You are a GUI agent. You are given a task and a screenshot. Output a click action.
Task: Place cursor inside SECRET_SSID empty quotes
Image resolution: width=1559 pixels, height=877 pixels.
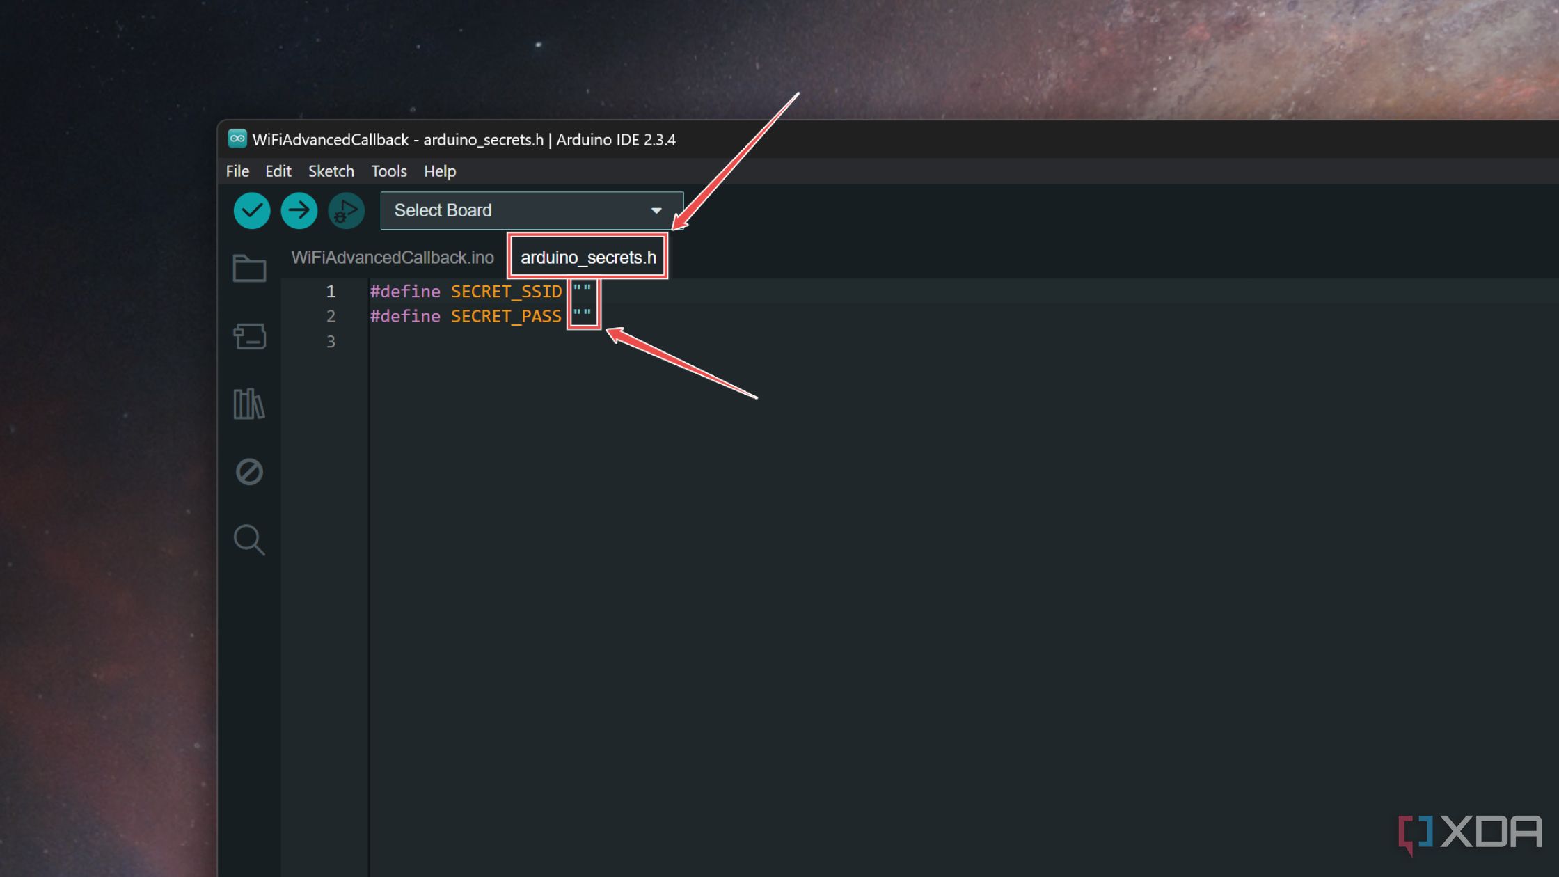point(582,290)
